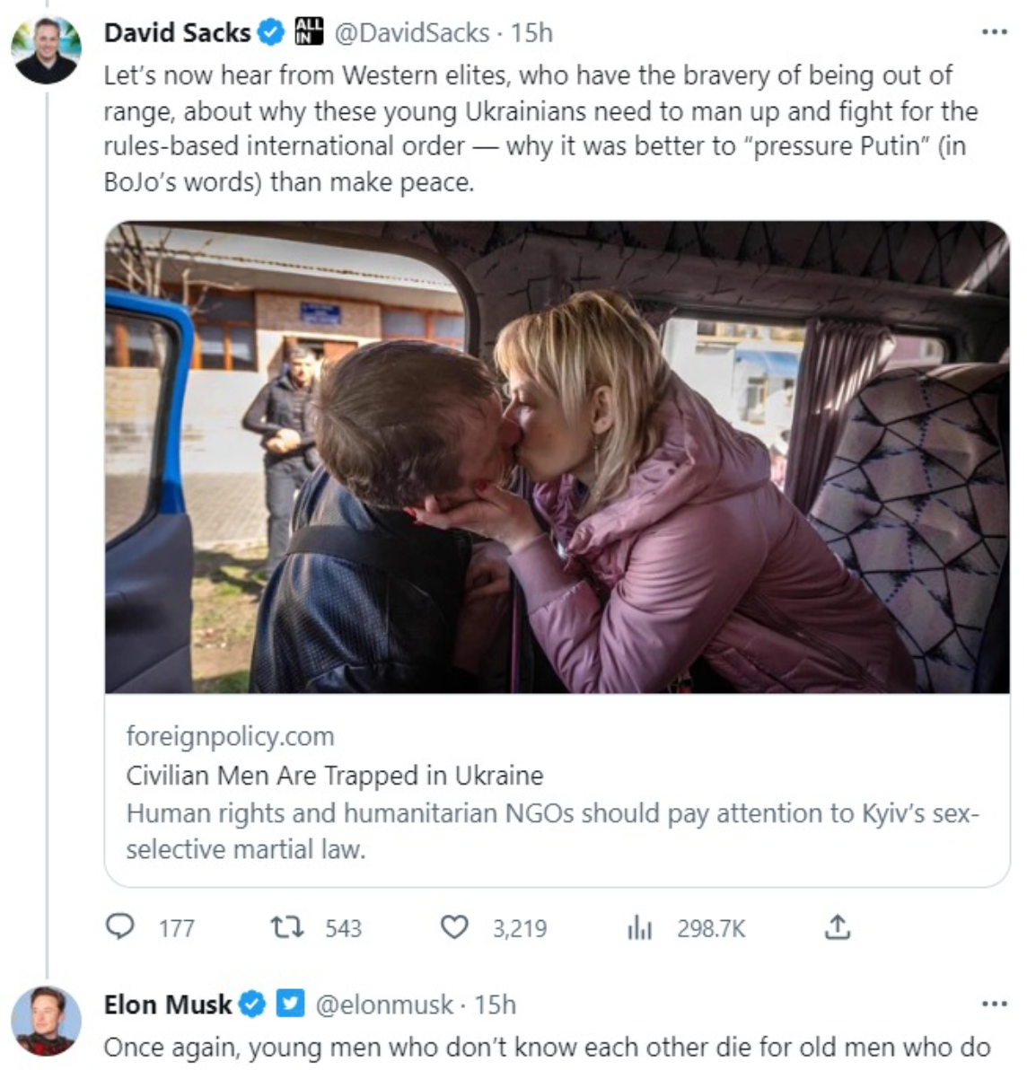Click David Sacks' blue verified badge
The width and height of the screenshot is (1027, 1070).
coord(270,33)
